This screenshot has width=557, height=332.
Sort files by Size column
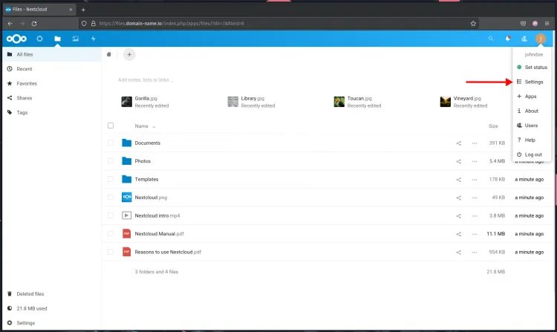pyautogui.click(x=493, y=126)
